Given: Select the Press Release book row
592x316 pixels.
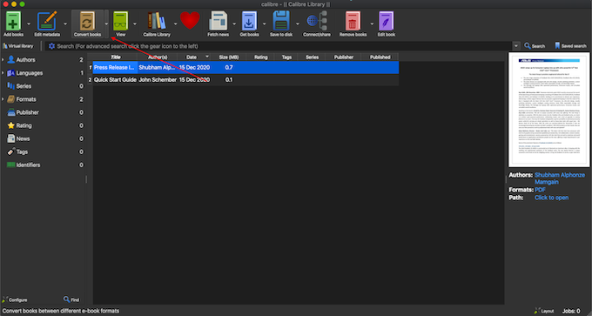Looking at the screenshot, I should [x=243, y=67].
